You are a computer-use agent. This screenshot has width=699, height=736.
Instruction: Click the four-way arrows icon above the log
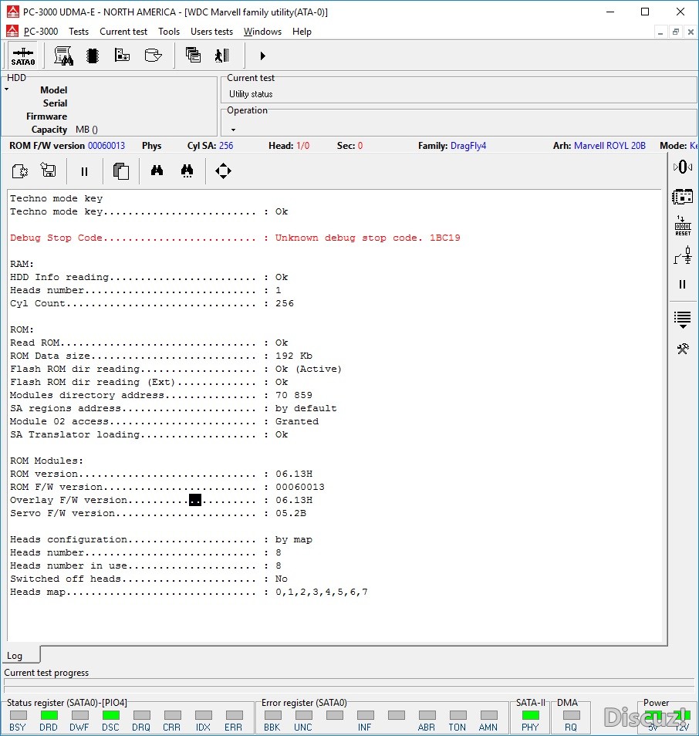(223, 171)
